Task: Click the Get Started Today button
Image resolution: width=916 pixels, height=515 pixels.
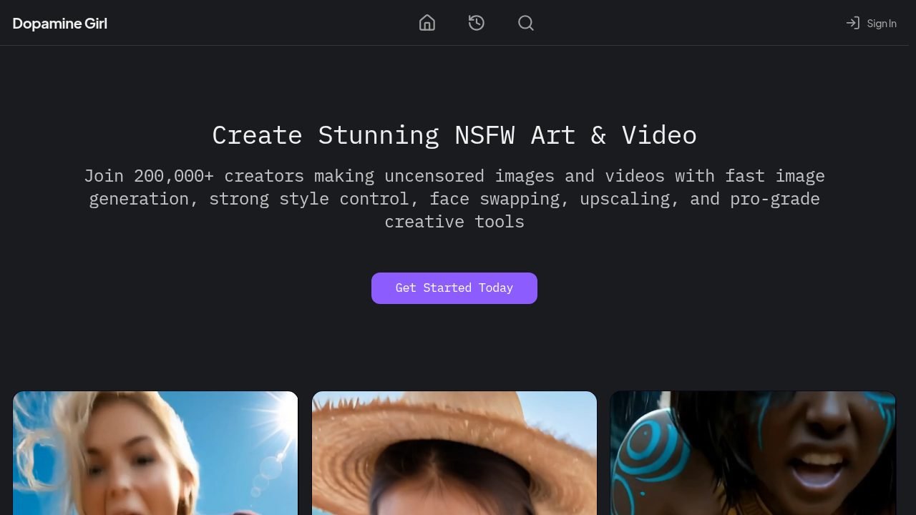Action: [x=454, y=288]
